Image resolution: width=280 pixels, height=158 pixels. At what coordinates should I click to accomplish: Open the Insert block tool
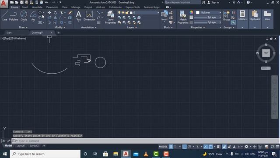click(x=164, y=15)
